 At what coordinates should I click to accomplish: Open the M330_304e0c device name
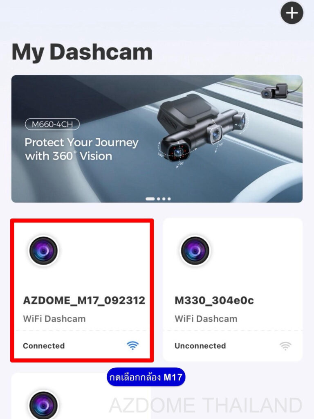click(214, 300)
